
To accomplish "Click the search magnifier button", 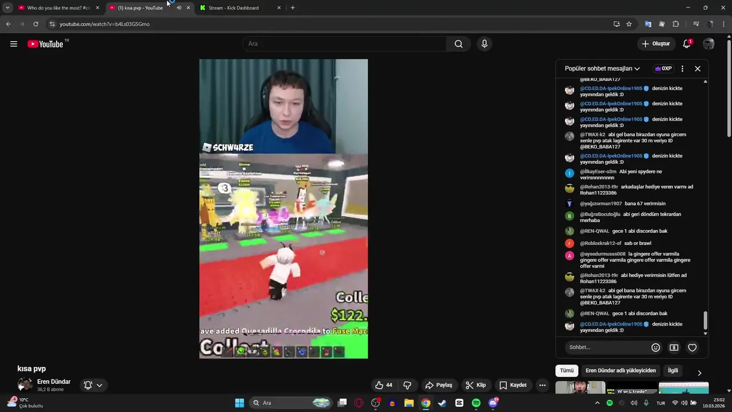I will (x=459, y=44).
